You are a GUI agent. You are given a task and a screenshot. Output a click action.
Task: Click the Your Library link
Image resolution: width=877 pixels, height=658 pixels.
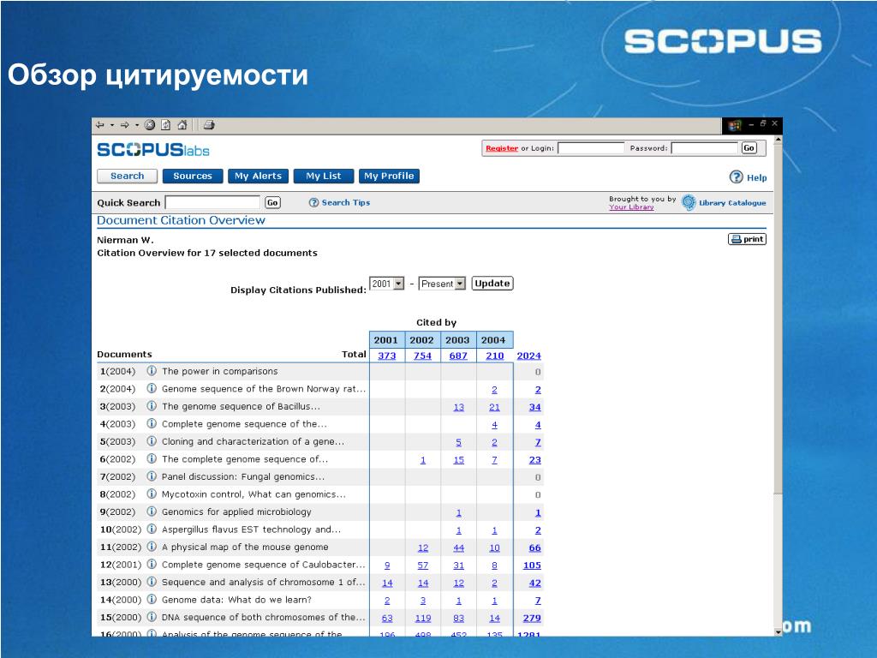631,207
